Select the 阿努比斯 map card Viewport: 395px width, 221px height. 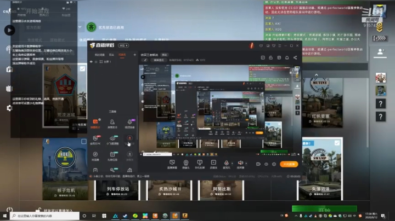[x=222, y=190]
